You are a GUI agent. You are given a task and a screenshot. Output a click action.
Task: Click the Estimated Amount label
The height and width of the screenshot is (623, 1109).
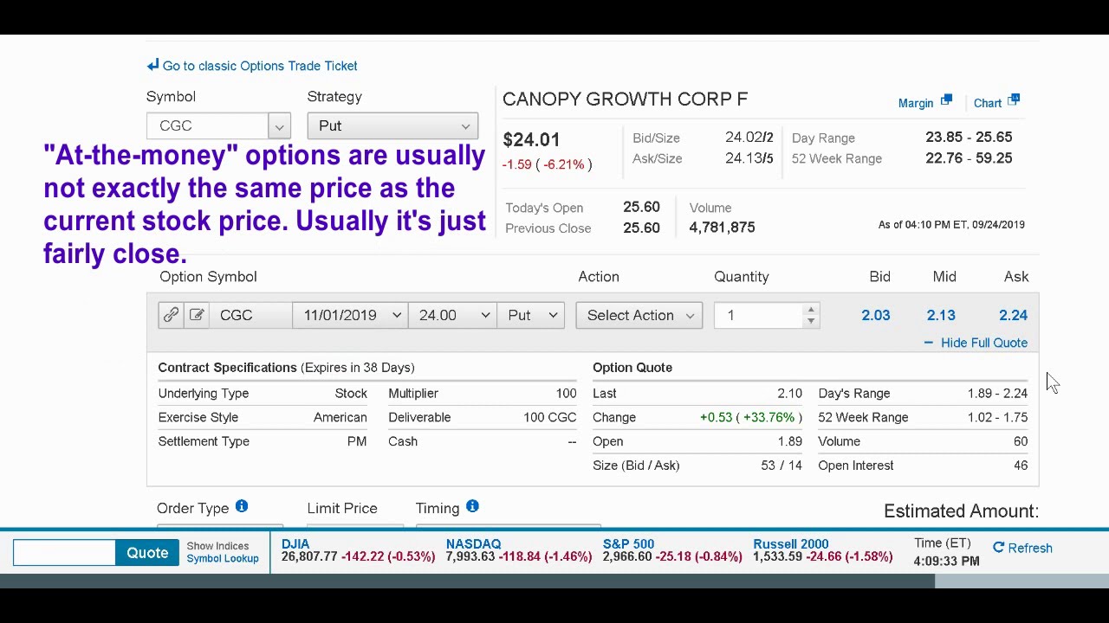pos(961,511)
